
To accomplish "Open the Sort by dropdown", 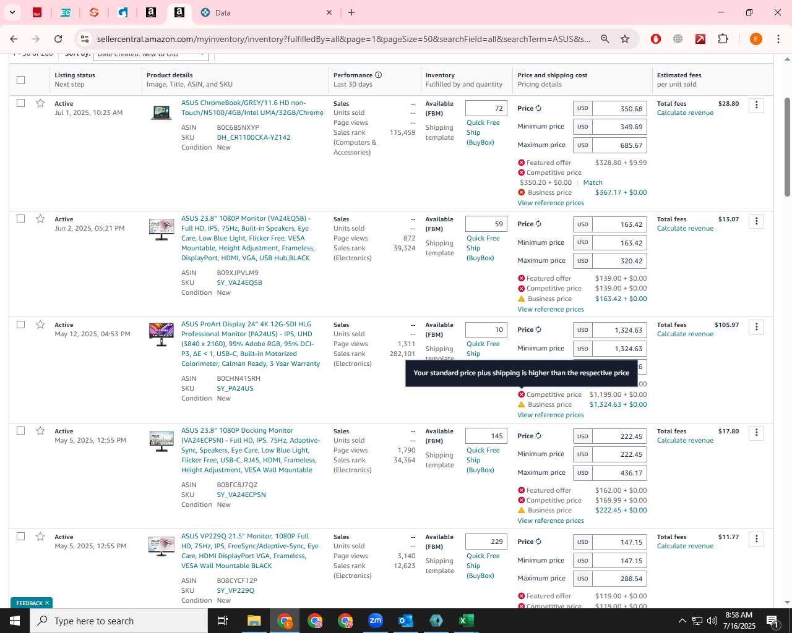I will (150, 55).
